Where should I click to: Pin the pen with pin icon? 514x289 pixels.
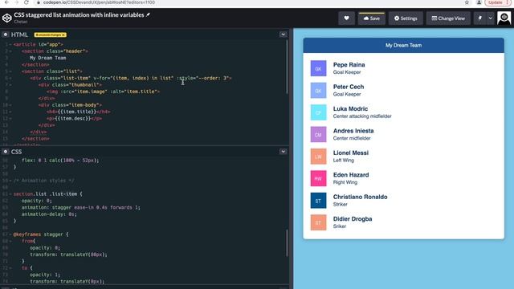pos(479,18)
